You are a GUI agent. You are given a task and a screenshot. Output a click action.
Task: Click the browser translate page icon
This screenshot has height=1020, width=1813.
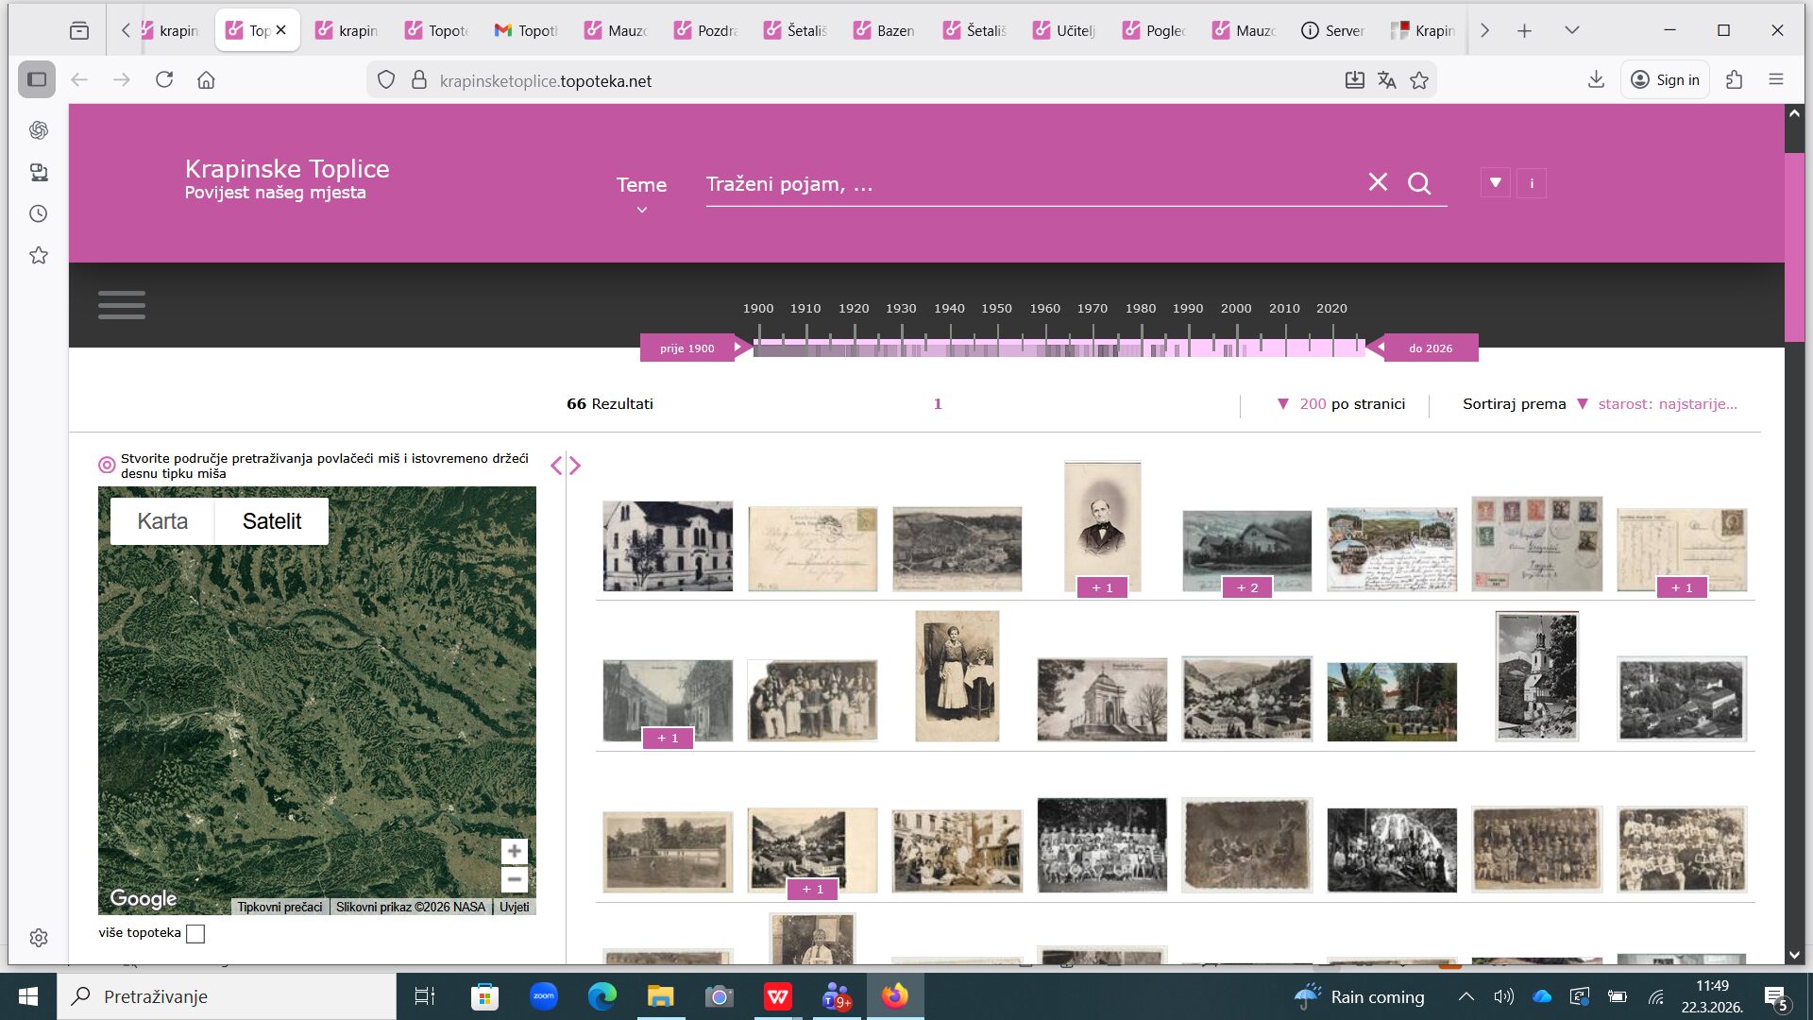click(1386, 80)
